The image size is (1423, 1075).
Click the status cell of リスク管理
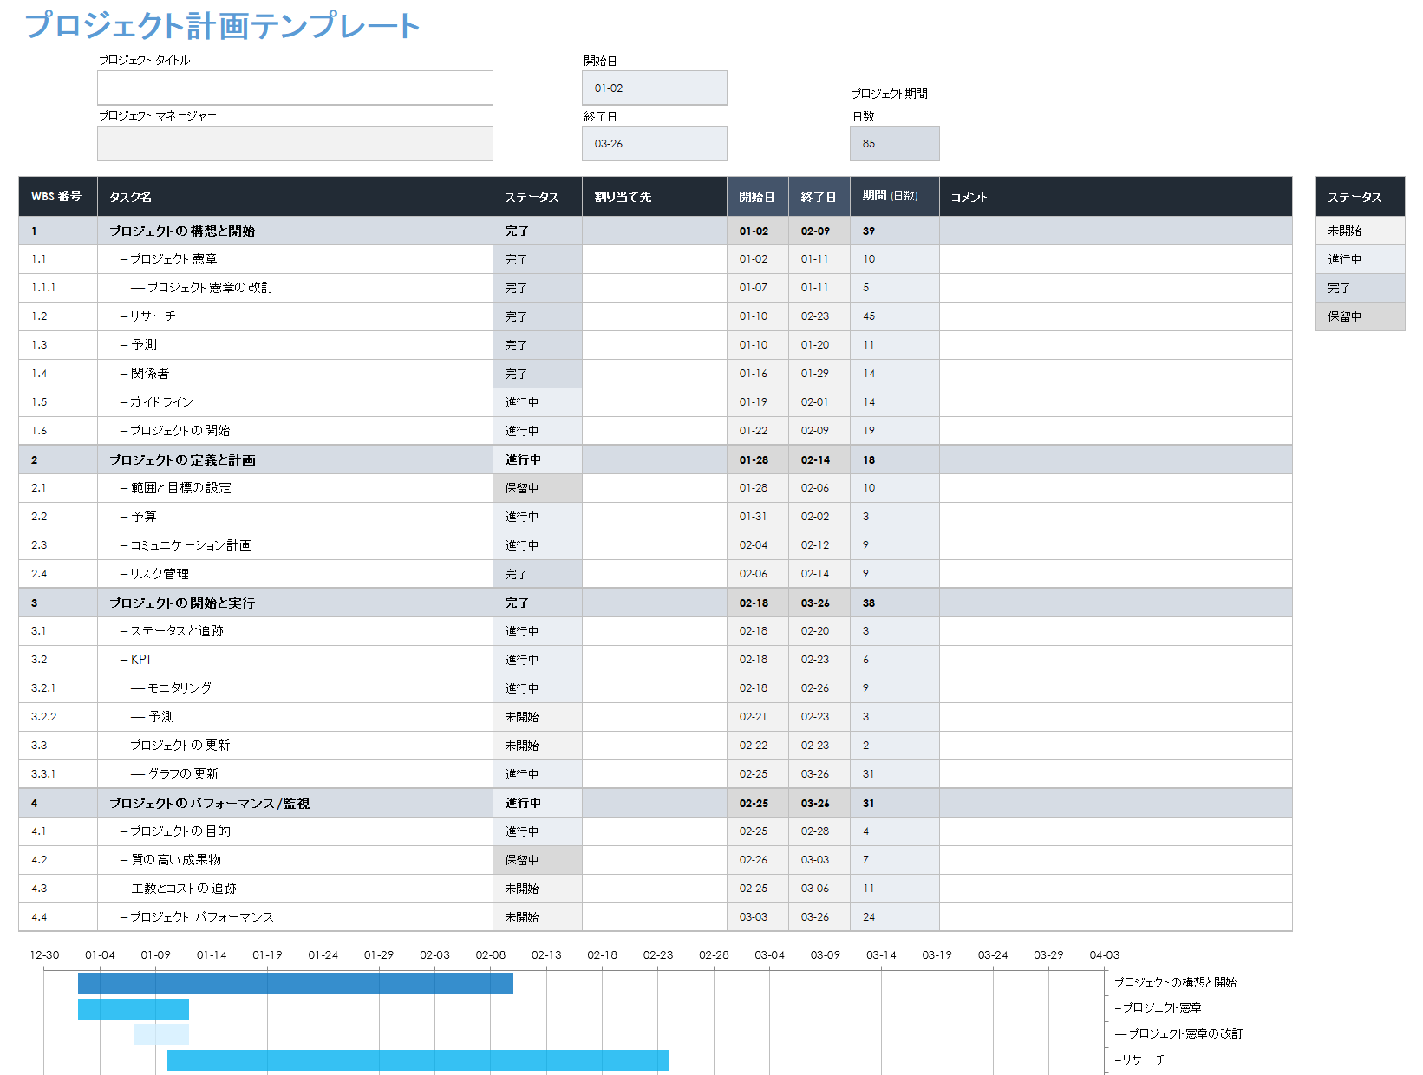(538, 574)
